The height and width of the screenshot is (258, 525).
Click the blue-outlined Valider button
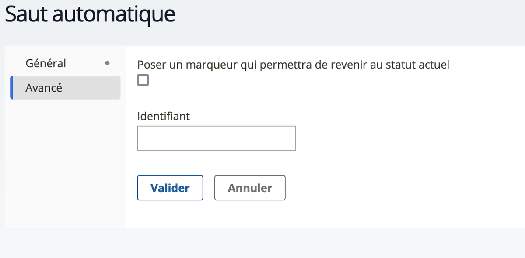pyautogui.click(x=170, y=188)
